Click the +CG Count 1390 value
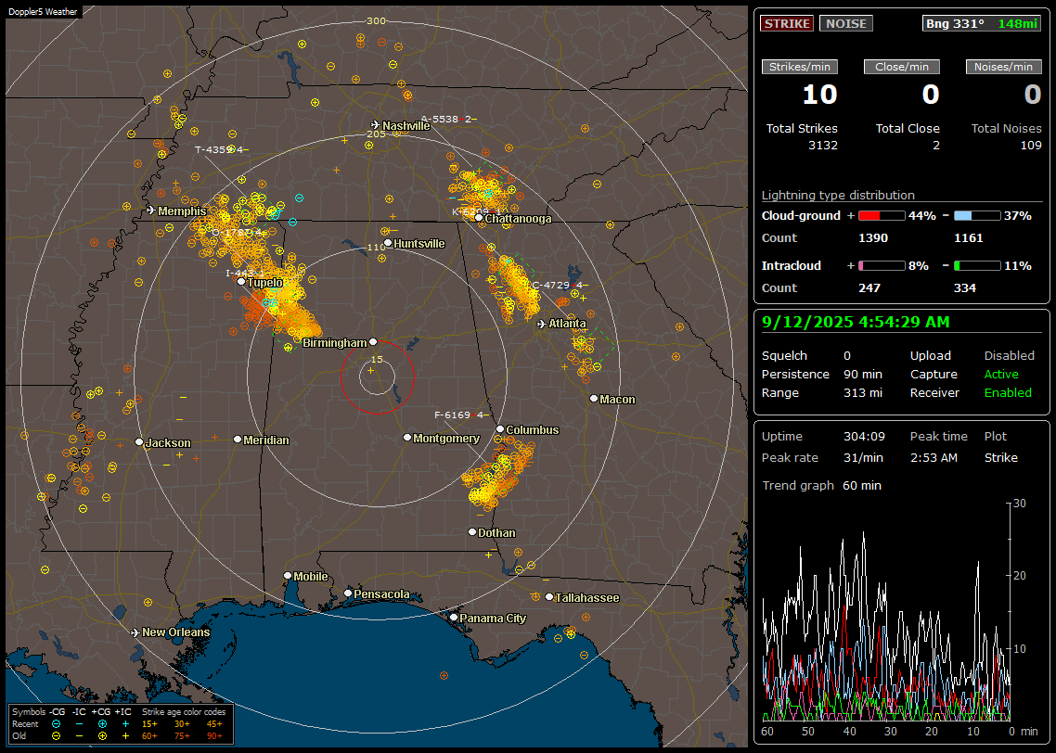The width and height of the screenshot is (1056, 753). point(873,238)
